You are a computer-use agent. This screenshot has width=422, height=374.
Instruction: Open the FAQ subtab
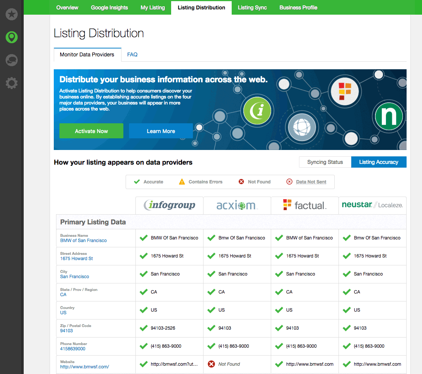click(132, 55)
